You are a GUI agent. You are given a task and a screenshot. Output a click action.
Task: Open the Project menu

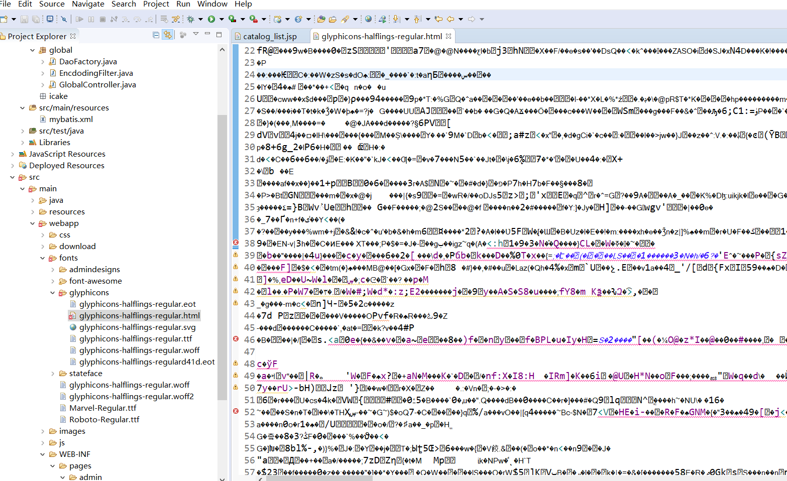156,4
